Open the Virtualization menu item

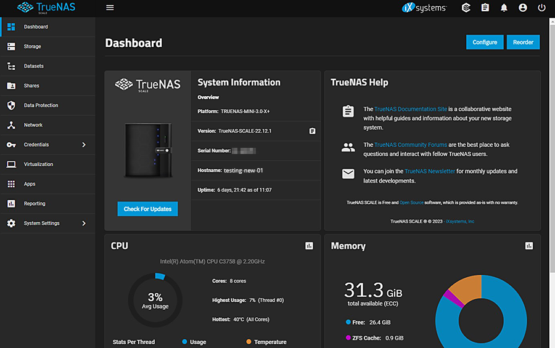(47, 164)
